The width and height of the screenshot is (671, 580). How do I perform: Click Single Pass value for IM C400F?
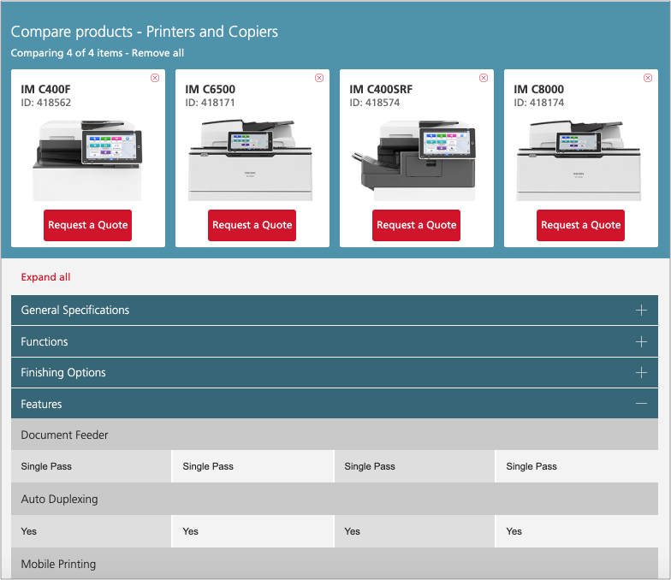46,466
